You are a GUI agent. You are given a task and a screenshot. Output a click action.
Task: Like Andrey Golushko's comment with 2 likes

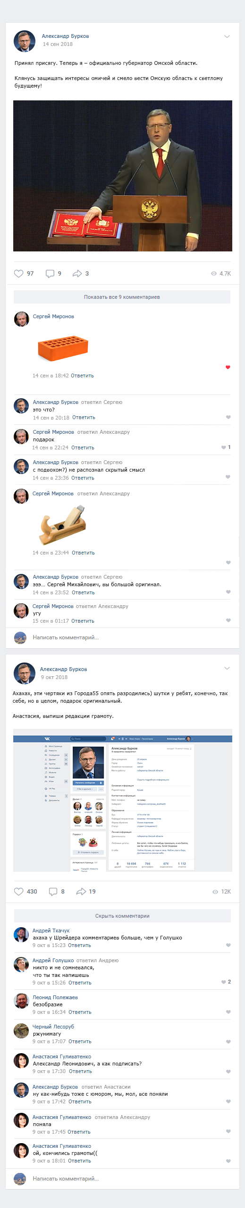coord(224,982)
